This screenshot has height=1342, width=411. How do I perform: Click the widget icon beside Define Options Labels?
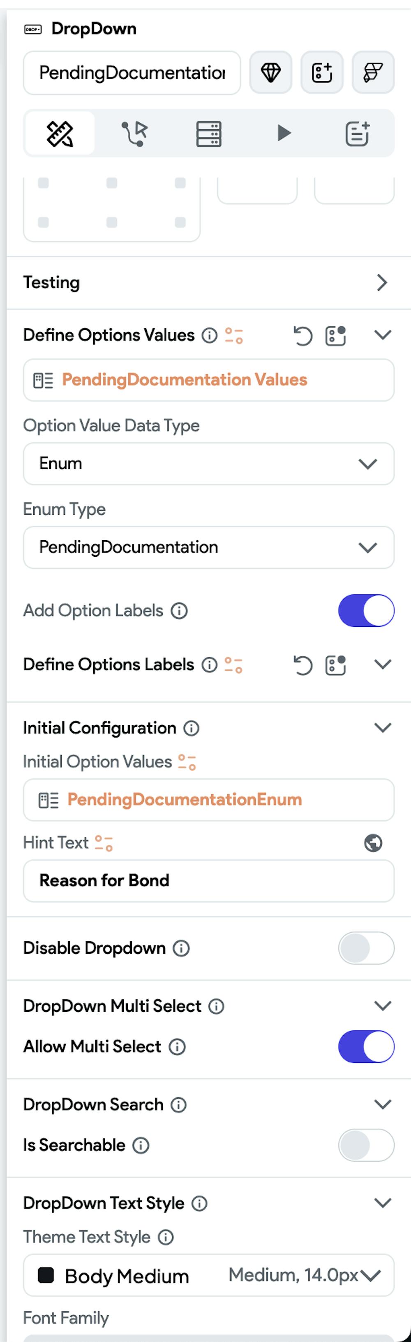(x=335, y=665)
